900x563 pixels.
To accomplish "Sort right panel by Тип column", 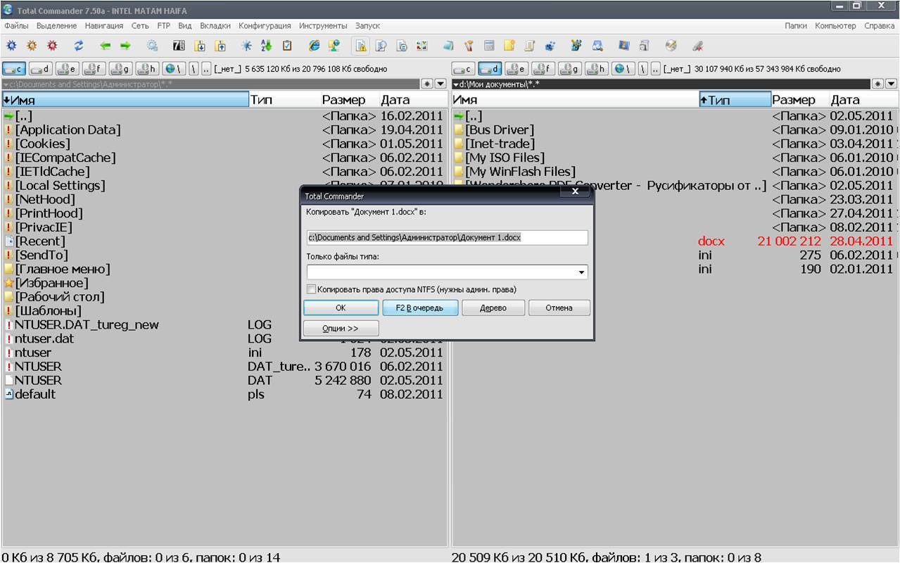I will click(735, 100).
